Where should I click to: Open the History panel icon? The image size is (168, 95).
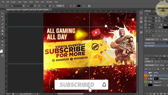click(x=141, y=13)
